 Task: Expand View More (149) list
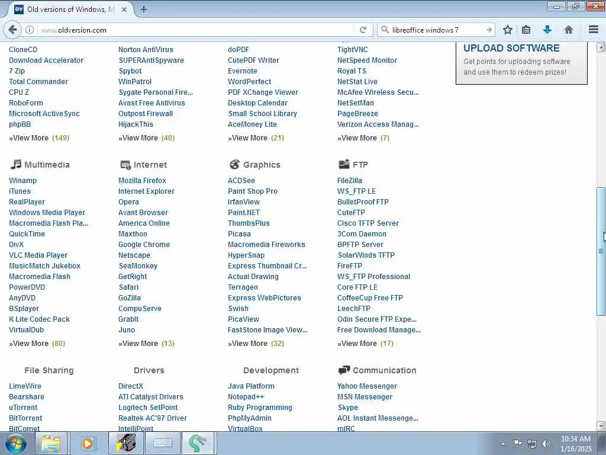pos(39,137)
